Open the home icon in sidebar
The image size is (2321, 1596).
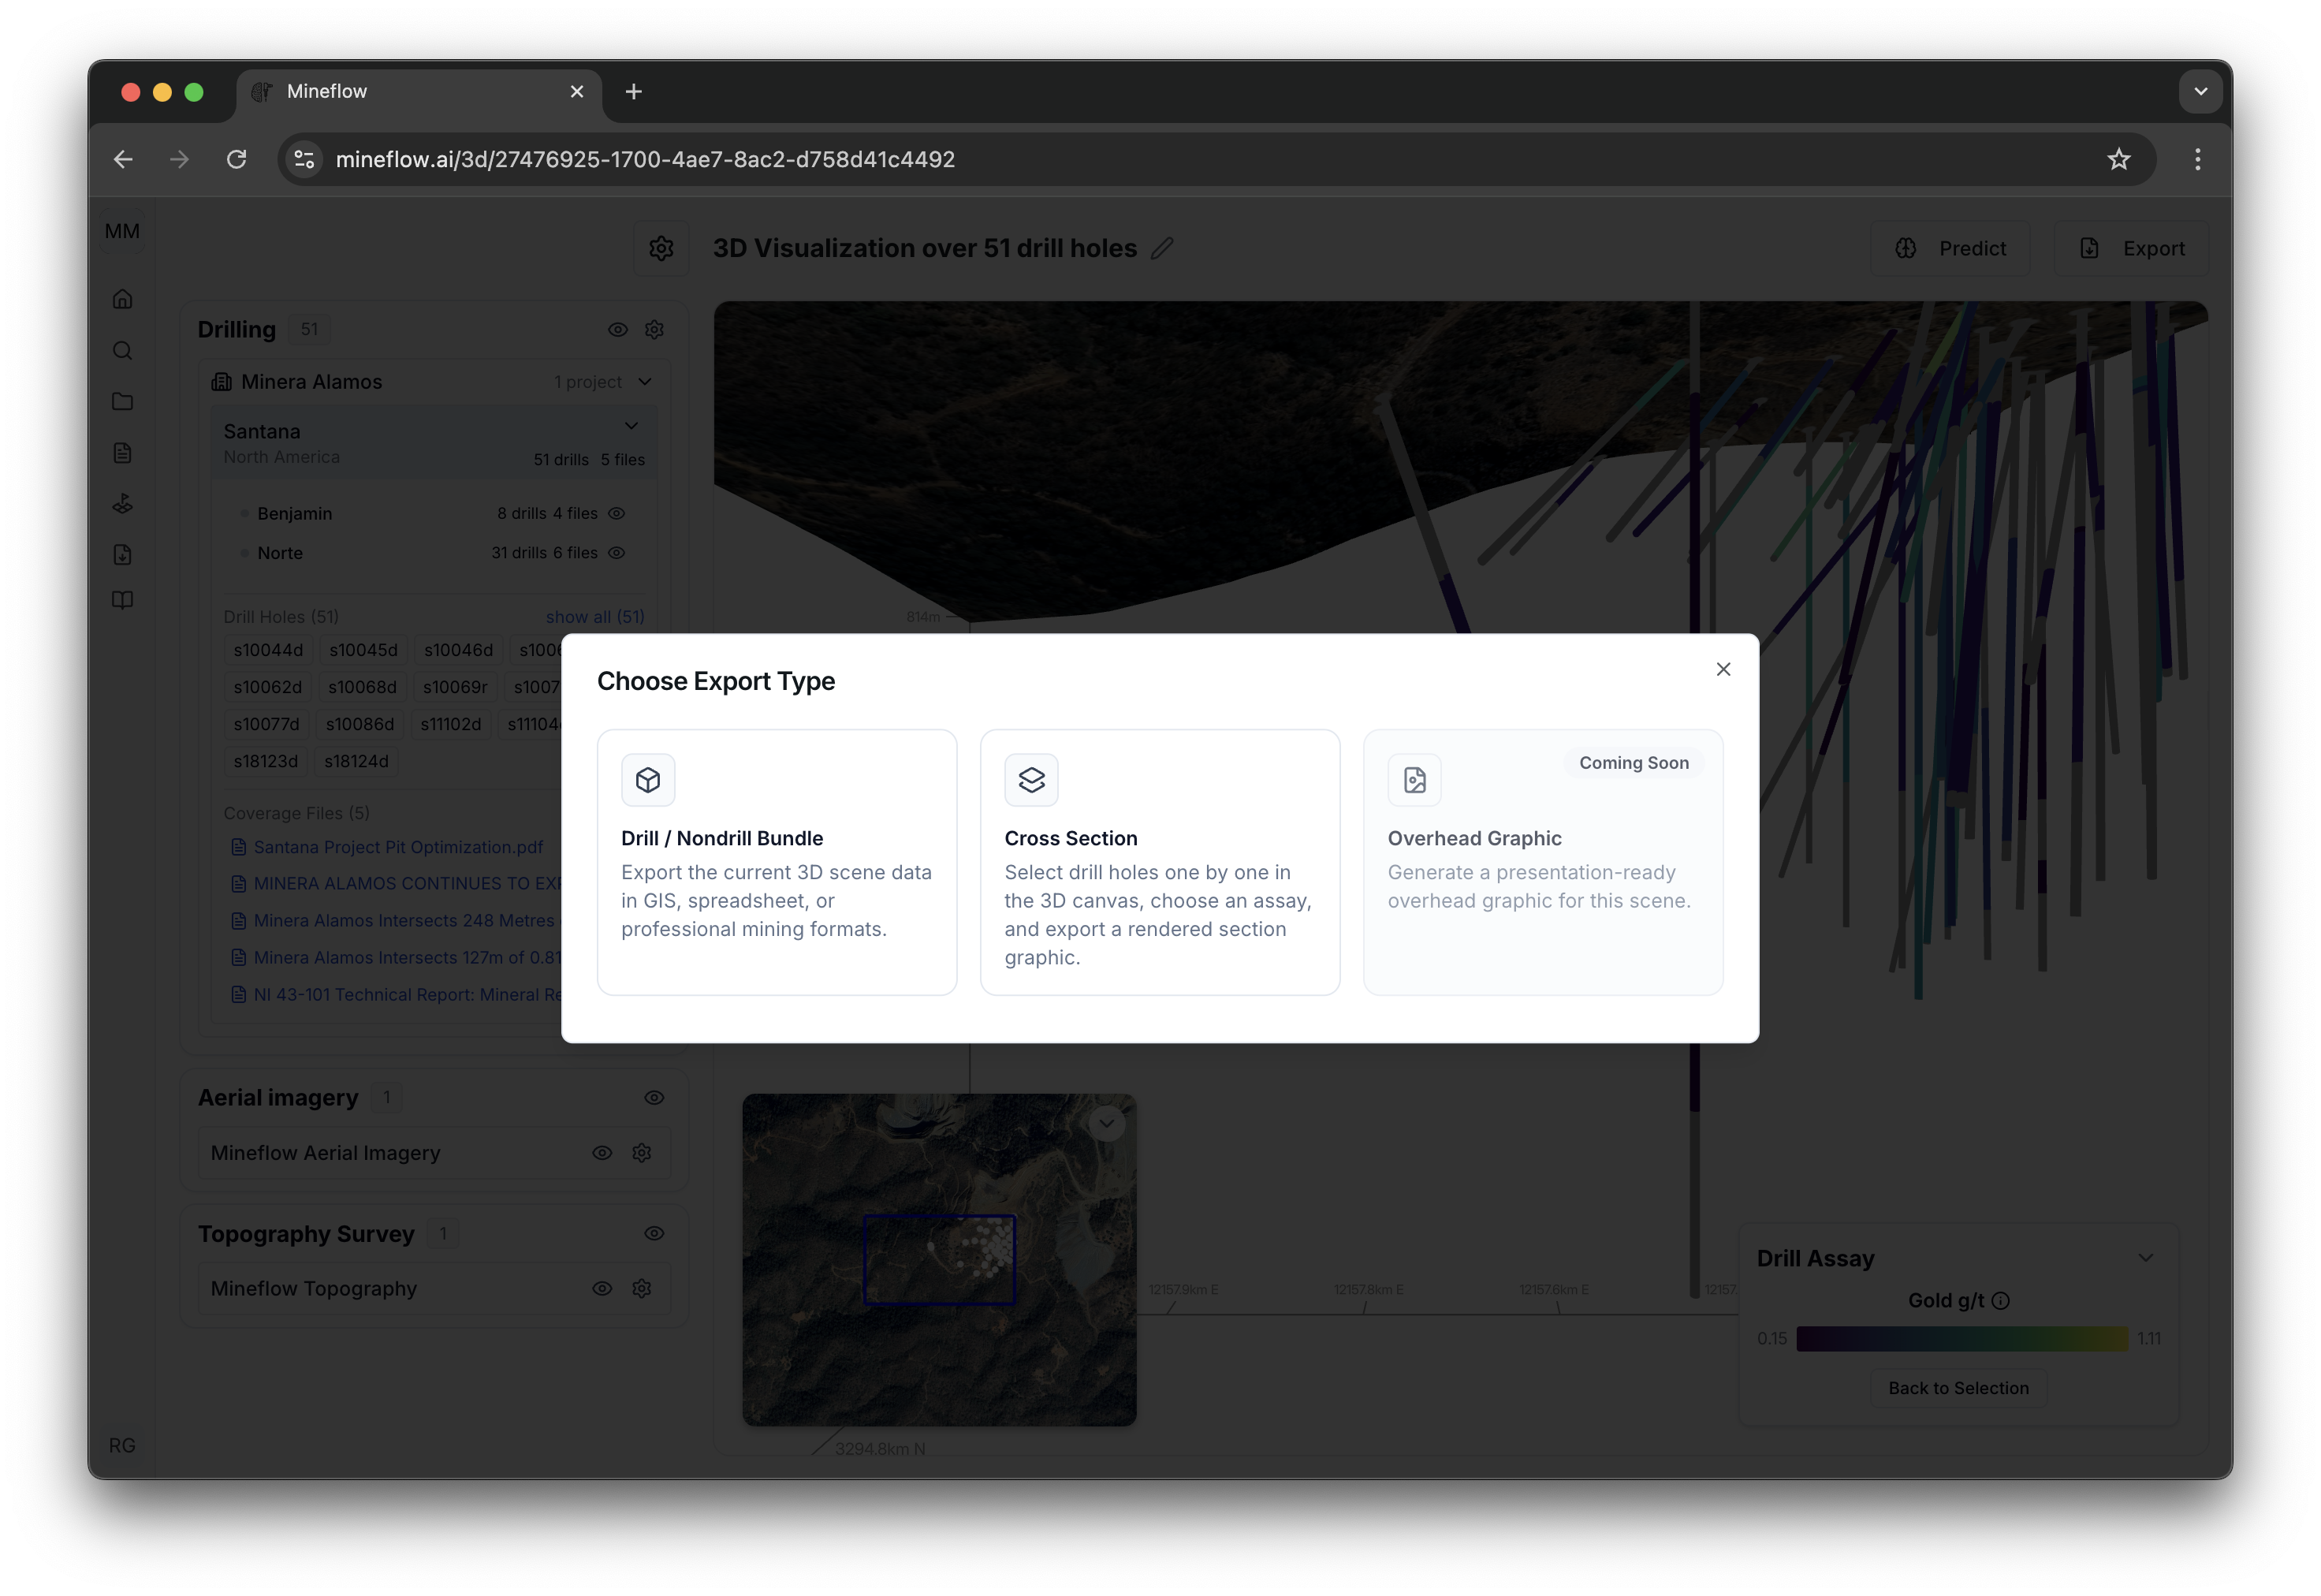point(122,299)
